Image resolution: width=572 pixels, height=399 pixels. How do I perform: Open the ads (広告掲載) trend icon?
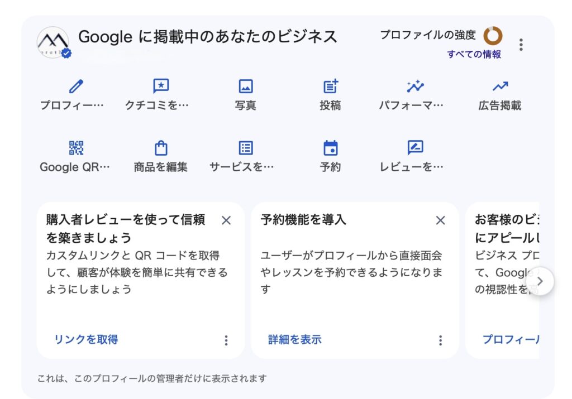pyautogui.click(x=500, y=86)
